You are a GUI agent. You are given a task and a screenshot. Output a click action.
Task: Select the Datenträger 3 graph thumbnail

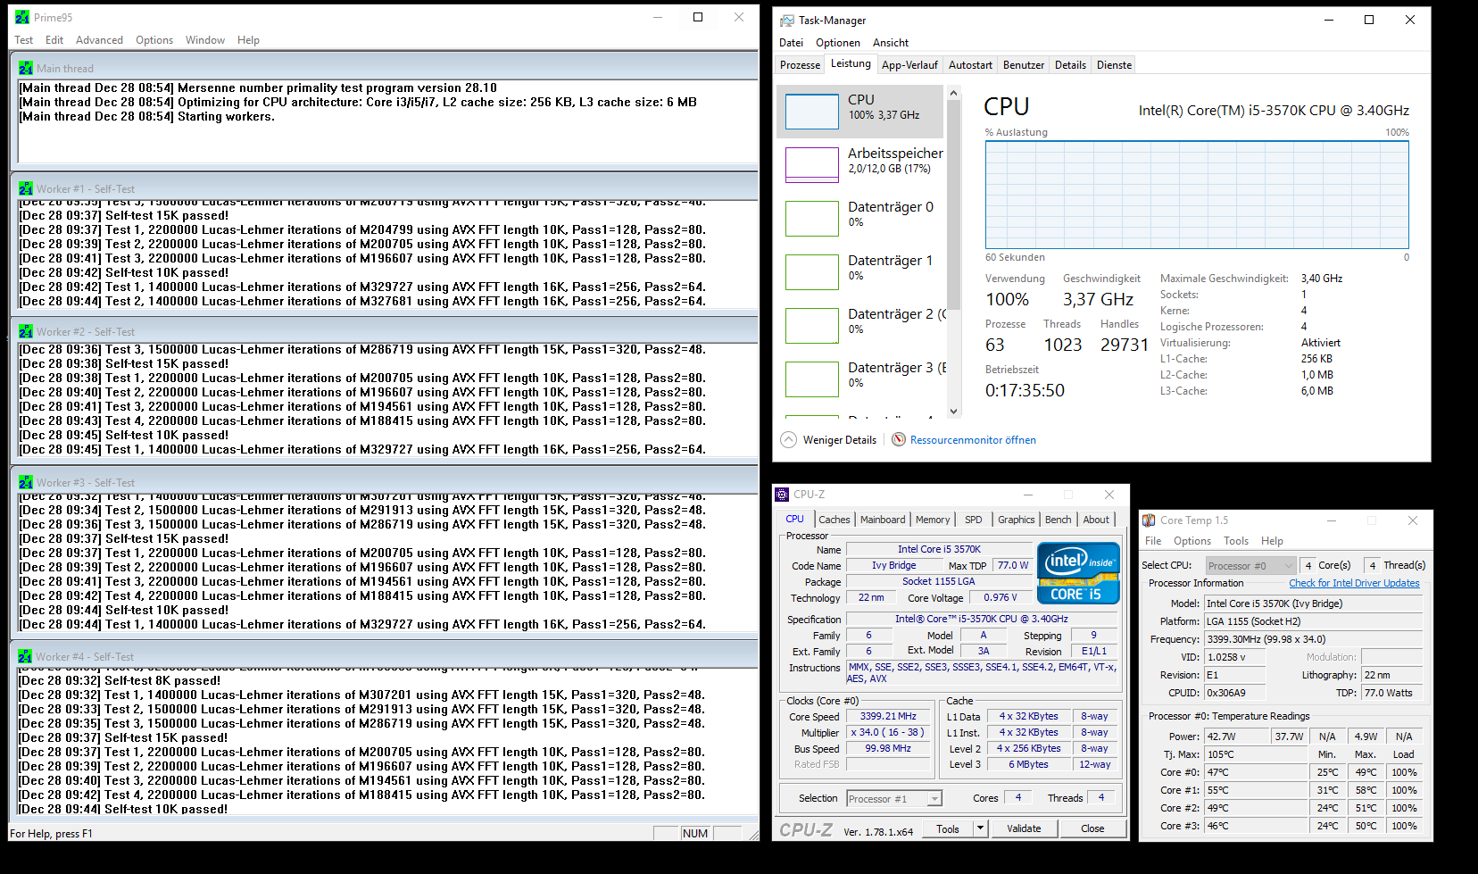tap(812, 379)
